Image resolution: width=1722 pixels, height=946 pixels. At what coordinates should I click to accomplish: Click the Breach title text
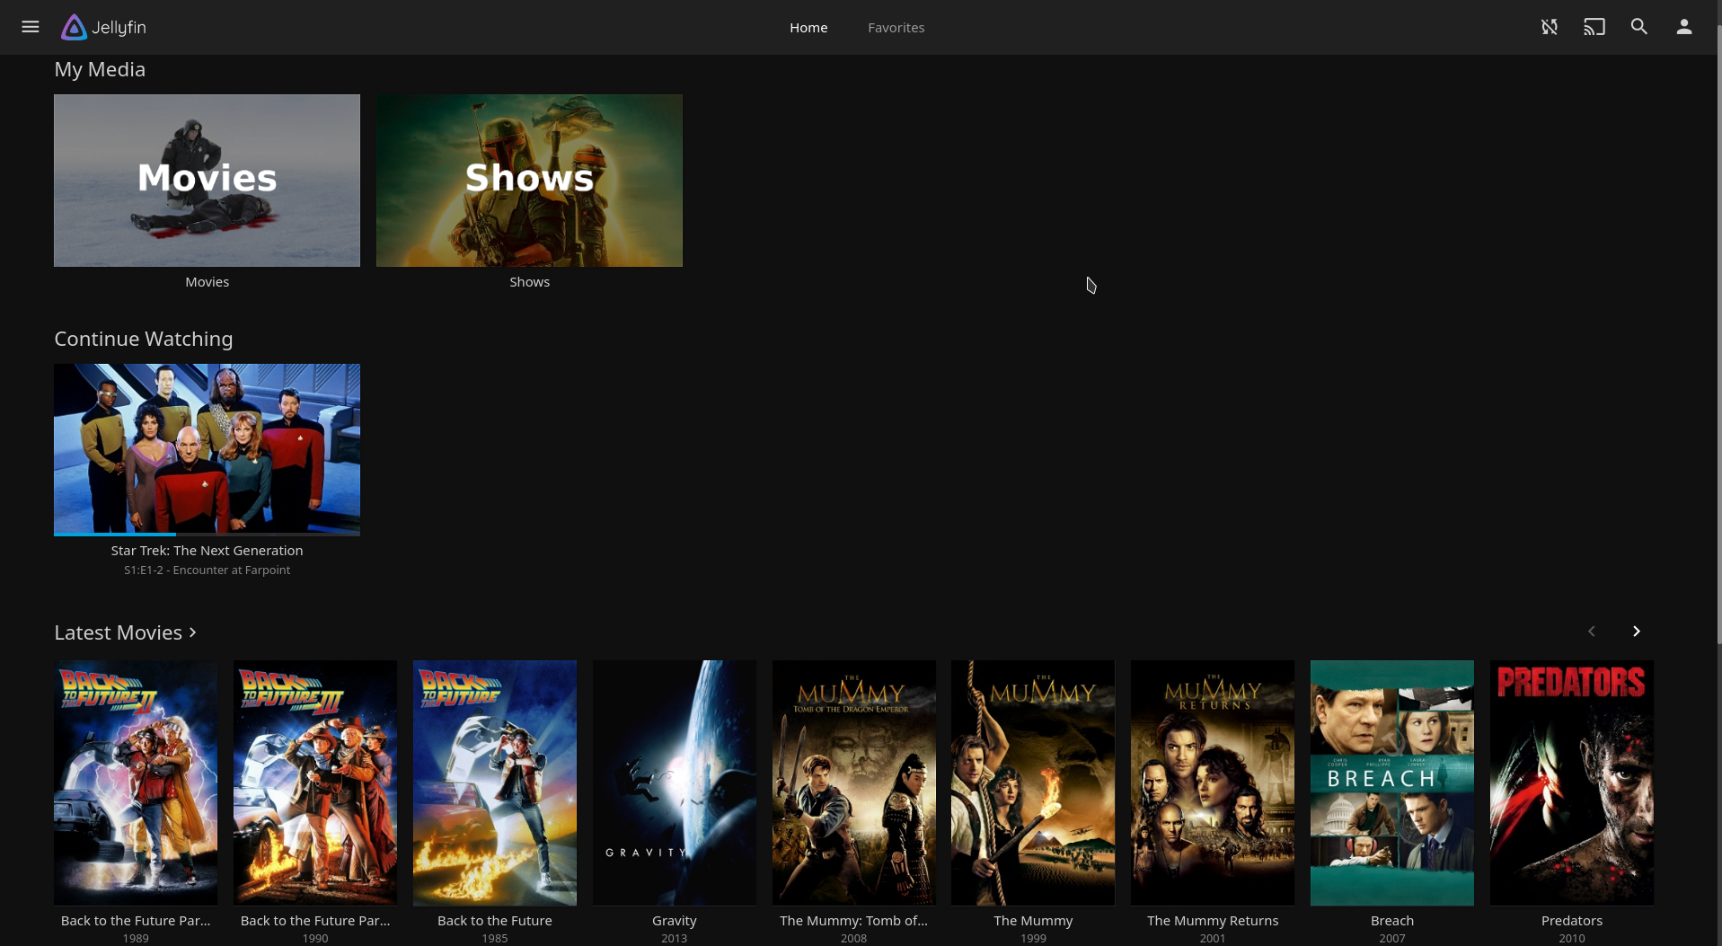pos(1392,921)
